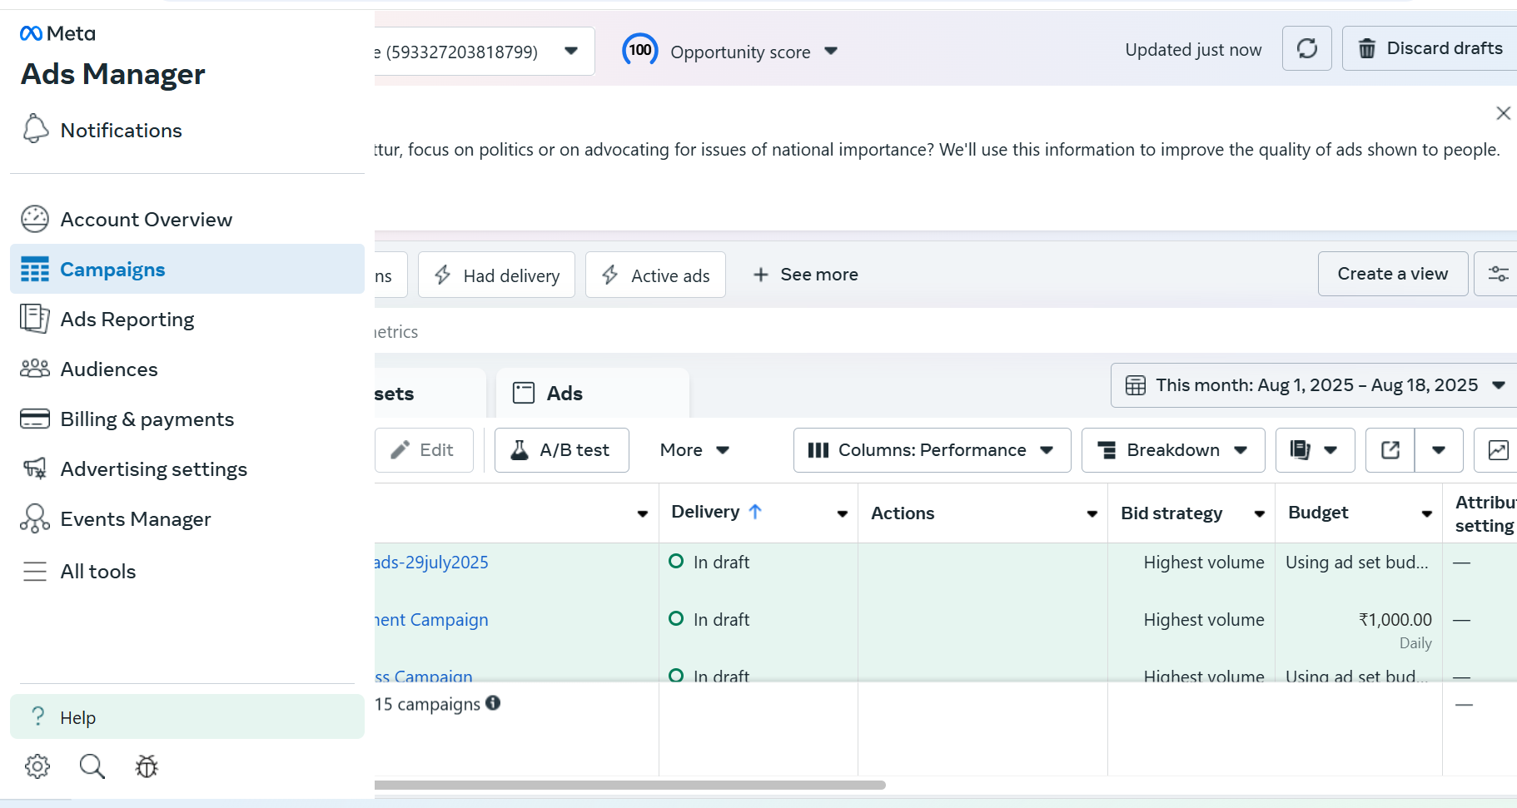
Task: Open the search tool at sidebar bottom
Action: point(92,766)
